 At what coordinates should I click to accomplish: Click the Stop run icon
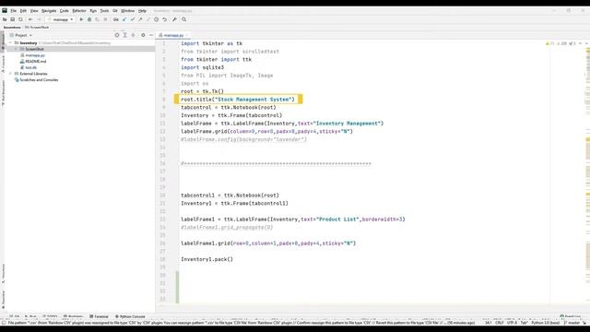click(x=105, y=19)
